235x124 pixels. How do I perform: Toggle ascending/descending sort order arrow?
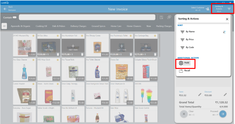coord(224,32)
